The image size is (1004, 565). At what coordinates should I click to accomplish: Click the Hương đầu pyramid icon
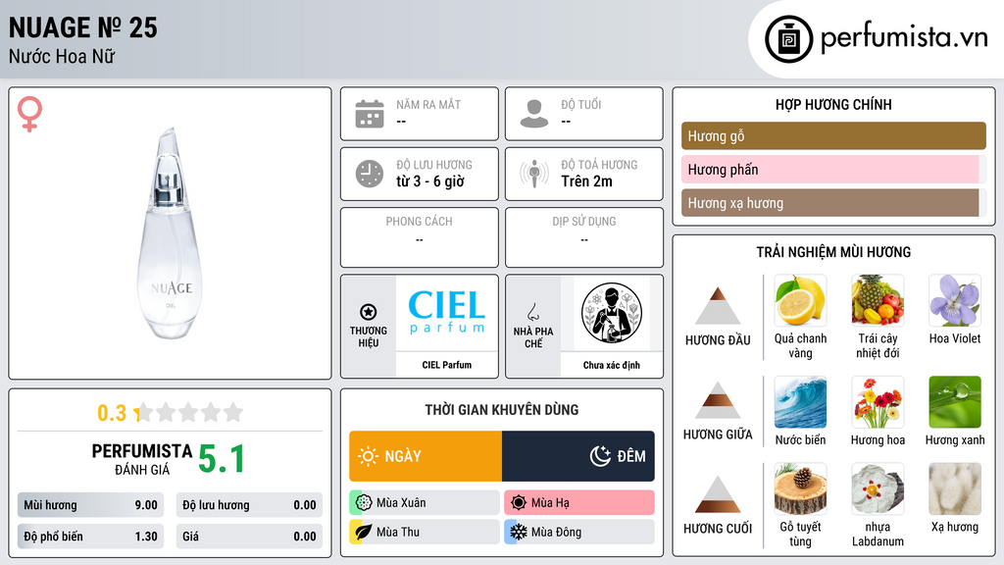(718, 306)
